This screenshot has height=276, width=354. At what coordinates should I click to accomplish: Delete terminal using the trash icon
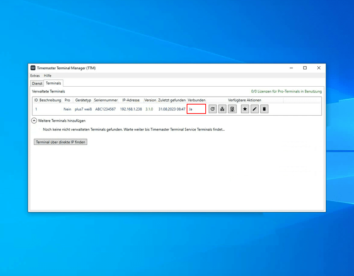264,109
